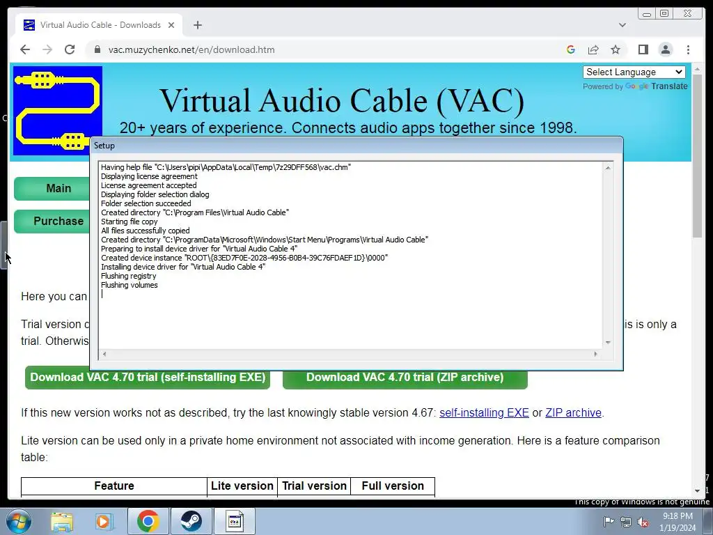Open the Action Center flag tray icon
713x535 pixels.
[x=609, y=521]
